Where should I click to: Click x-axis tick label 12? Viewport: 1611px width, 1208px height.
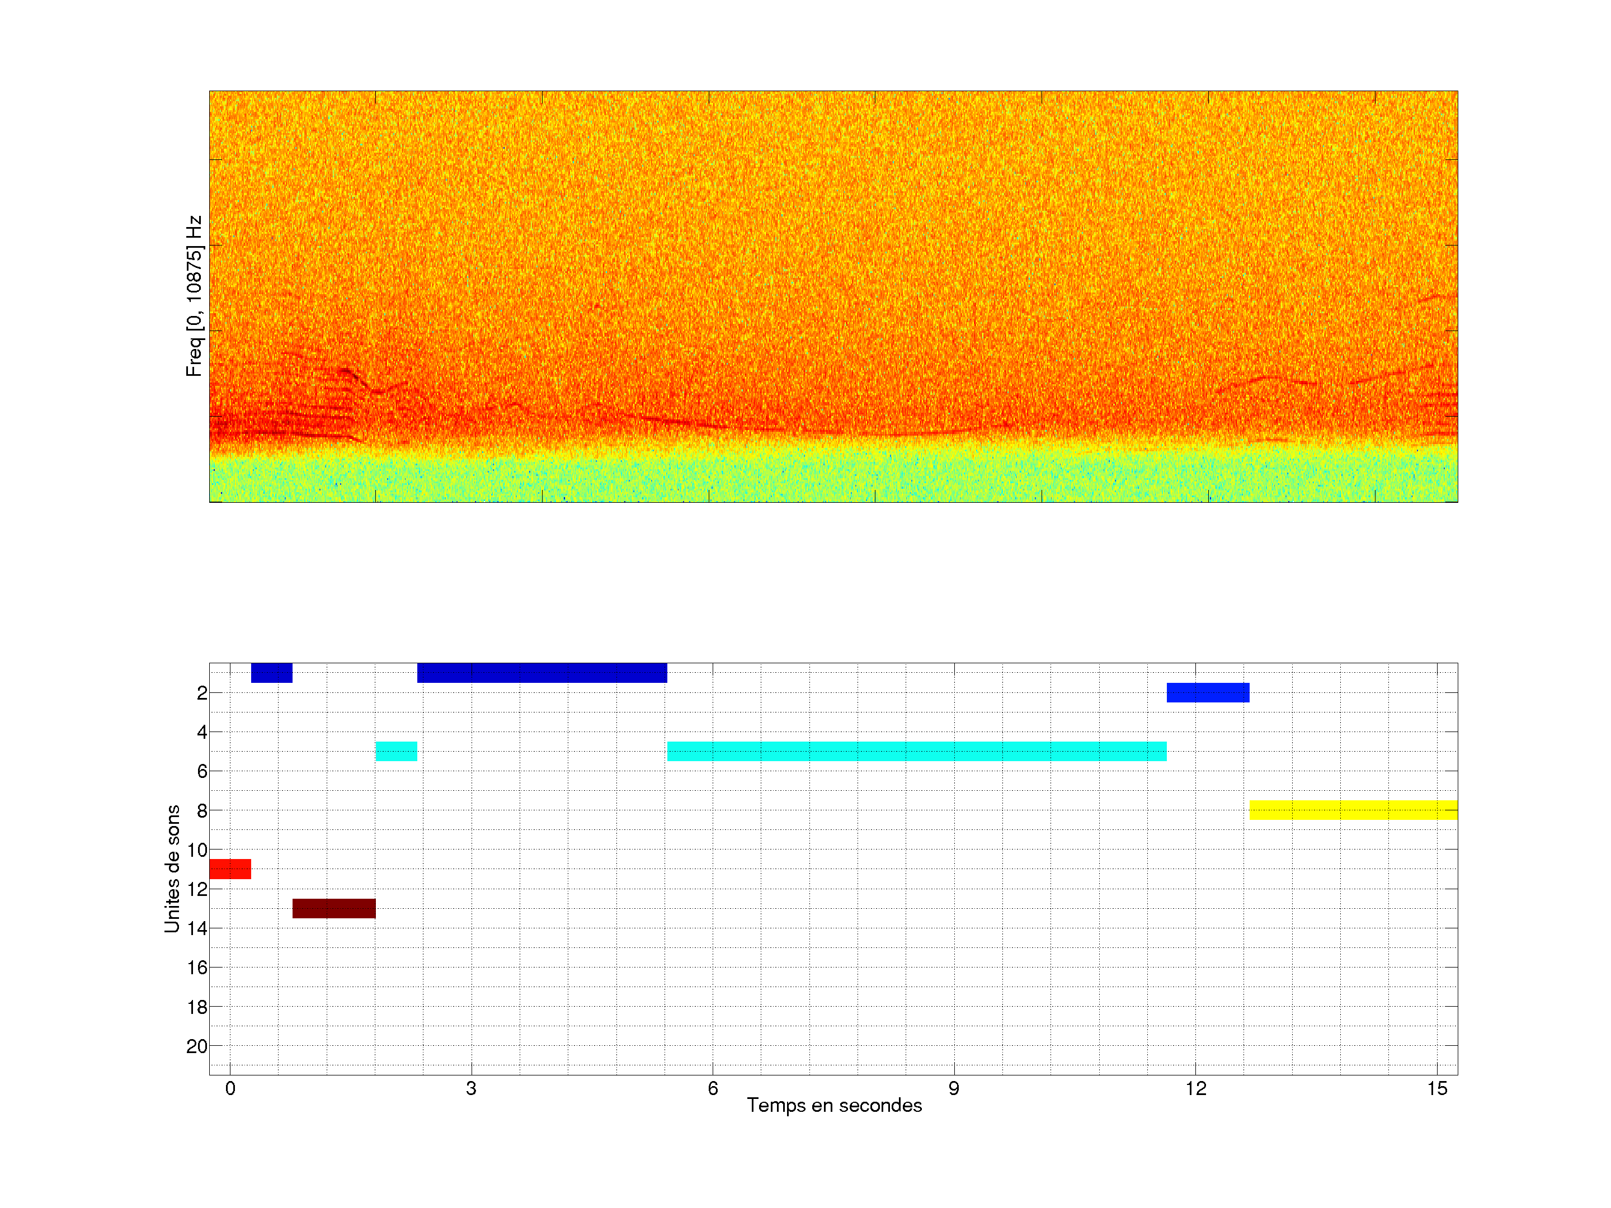(x=1195, y=1088)
